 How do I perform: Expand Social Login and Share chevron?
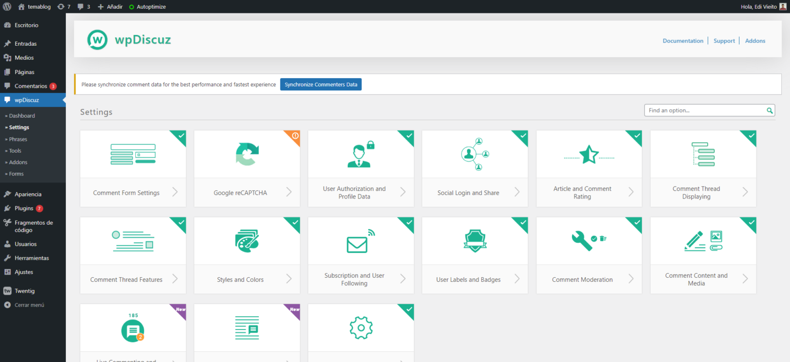(517, 192)
